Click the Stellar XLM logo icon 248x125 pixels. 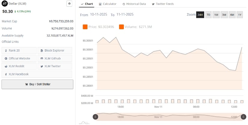click(5, 4)
